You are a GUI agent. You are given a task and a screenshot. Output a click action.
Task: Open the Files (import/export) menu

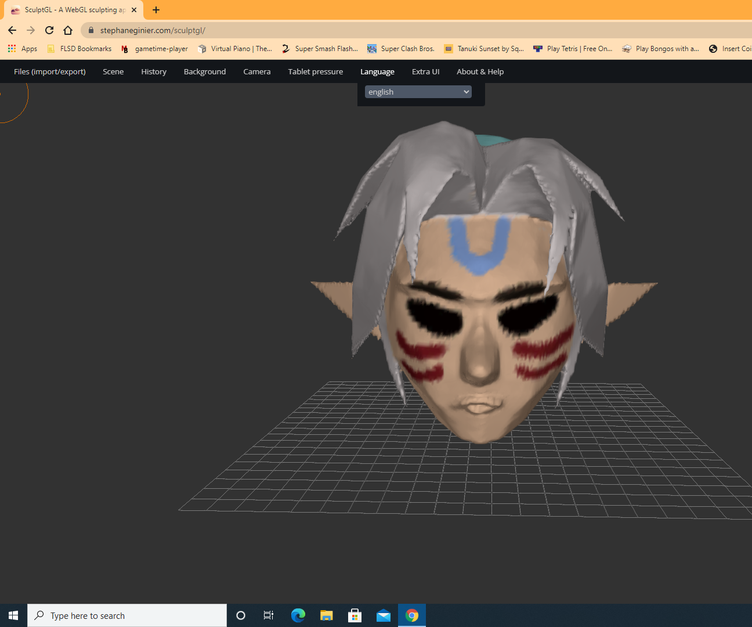(x=49, y=71)
